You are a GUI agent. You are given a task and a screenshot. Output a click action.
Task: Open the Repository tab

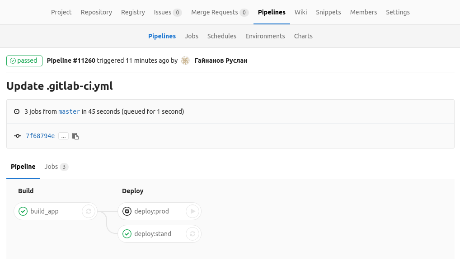coord(97,12)
